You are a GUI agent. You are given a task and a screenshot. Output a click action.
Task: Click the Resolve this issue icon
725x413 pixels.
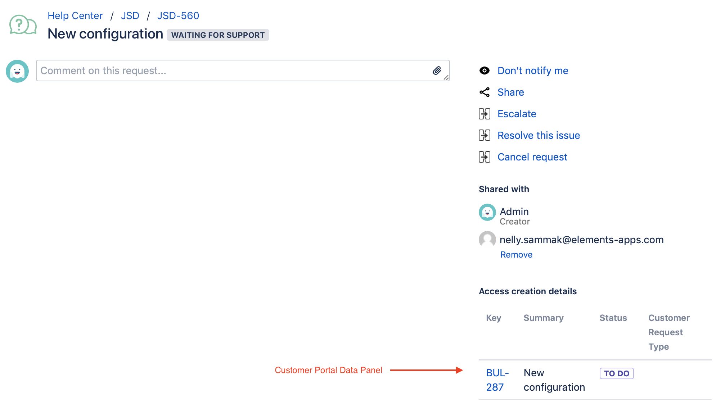click(x=484, y=135)
